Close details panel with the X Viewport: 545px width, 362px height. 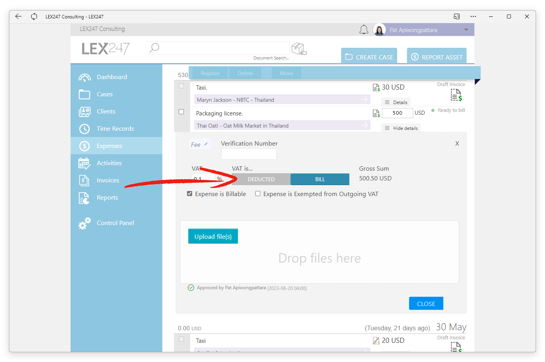click(457, 144)
